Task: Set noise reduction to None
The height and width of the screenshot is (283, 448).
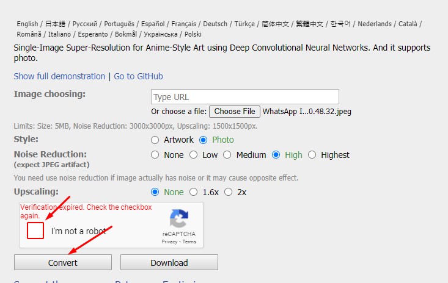Action: (x=155, y=155)
